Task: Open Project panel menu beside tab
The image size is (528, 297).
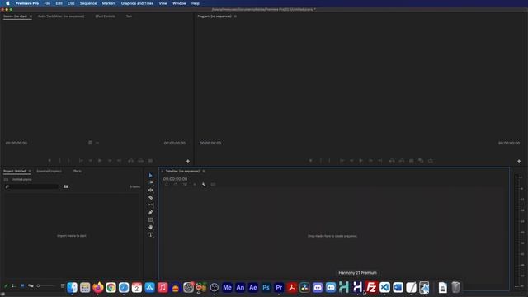Action: [30, 171]
